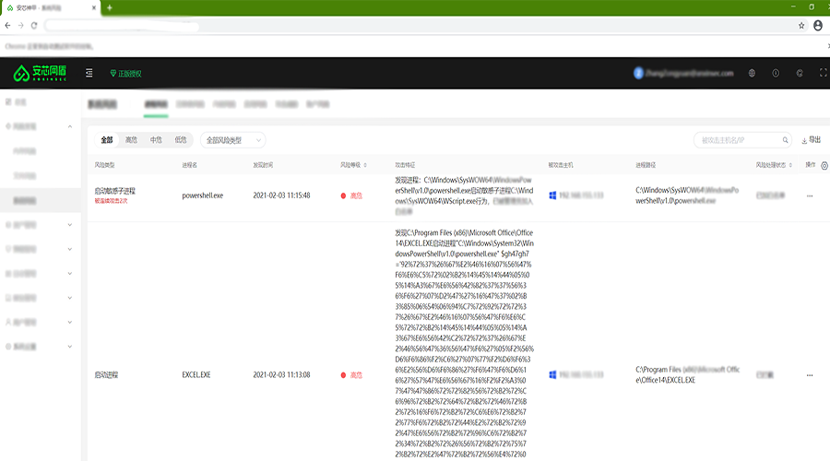Screen dimensions: 830x461
Task: Close the 安芯神甲 browser tab
Action: (x=94, y=7)
